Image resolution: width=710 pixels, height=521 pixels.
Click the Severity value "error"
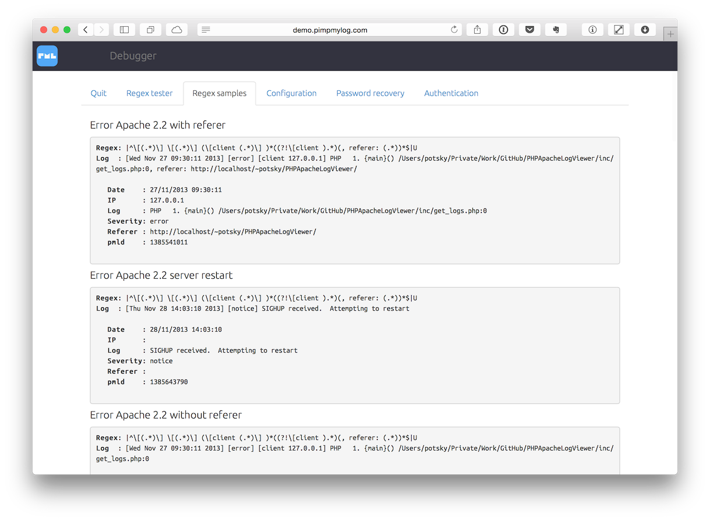159,221
